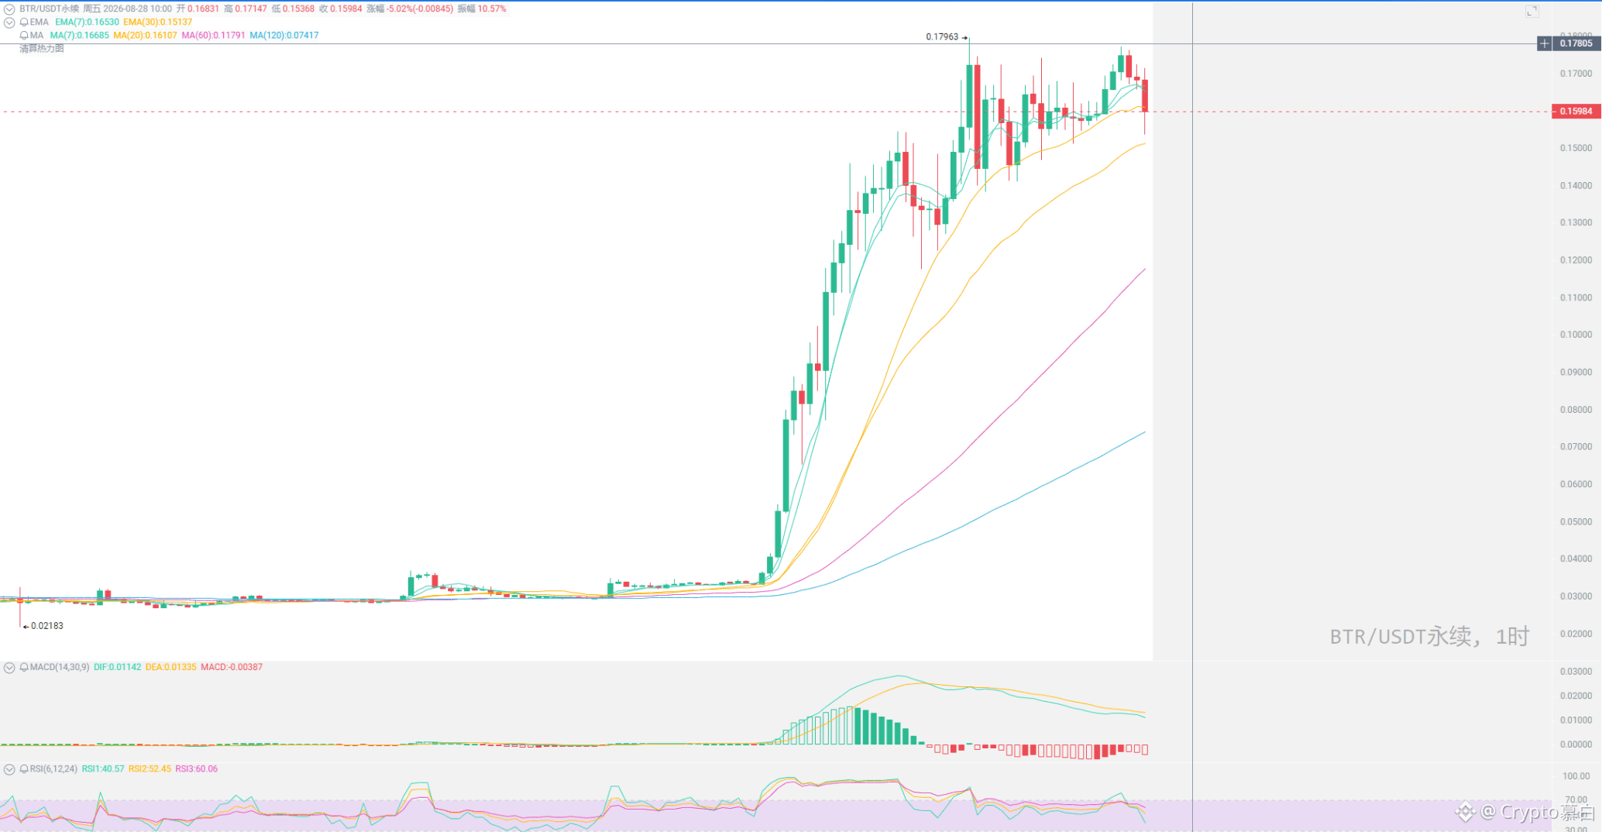The image size is (1602, 832).
Task: Click the amplitude value 10.57%
Action: [492, 9]
